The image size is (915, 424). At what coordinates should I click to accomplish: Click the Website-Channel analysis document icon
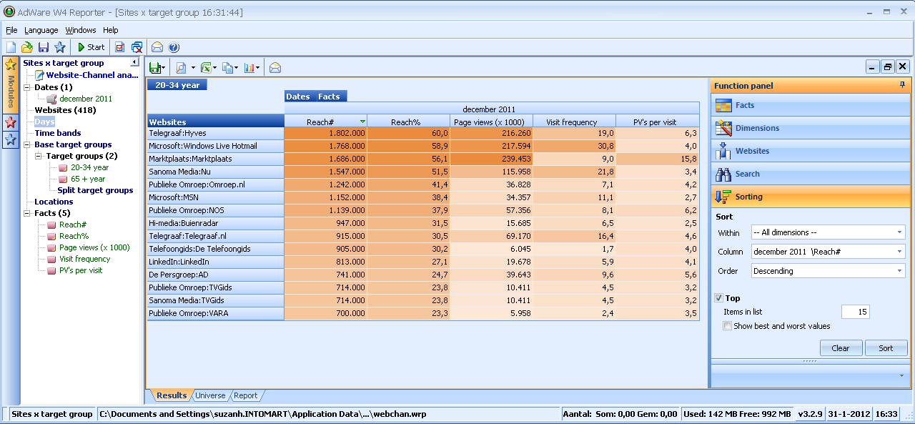pyautogui.click(x=39, y=75)
